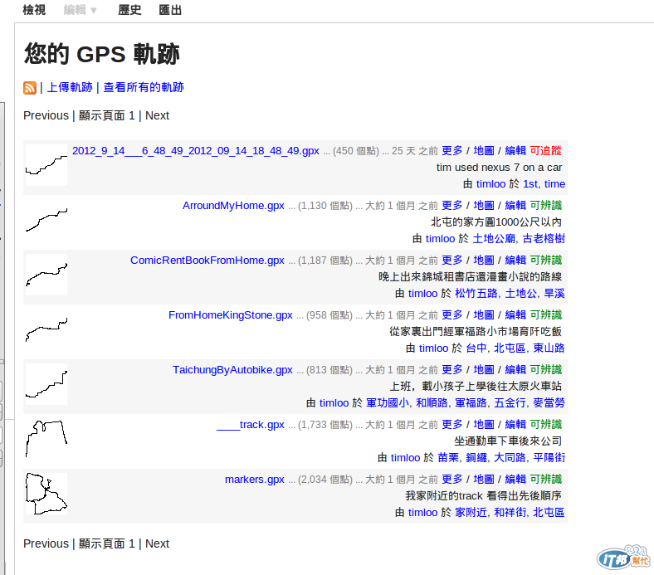This screenshot has width=654, height=575.
Task: Click 編輯 for TaichungByAutobike.gpx
Action: click(x=515, y=370)
